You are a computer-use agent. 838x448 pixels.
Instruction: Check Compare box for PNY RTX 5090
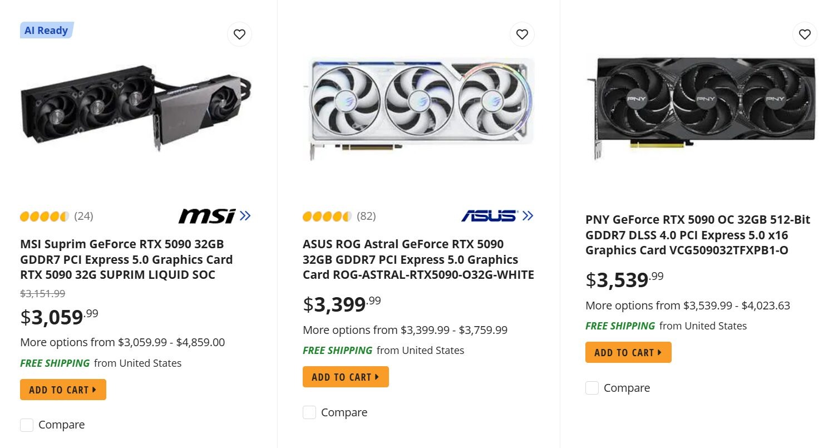(x=592, y=388)
